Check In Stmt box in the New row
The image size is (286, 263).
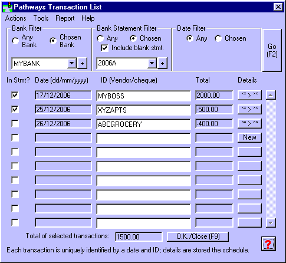coord(15,138)
